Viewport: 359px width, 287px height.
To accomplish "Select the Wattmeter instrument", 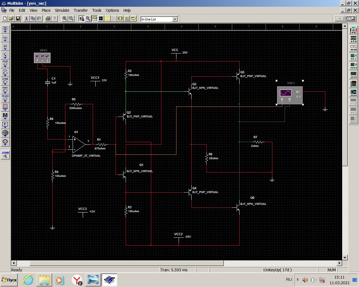I will (353, 47).
